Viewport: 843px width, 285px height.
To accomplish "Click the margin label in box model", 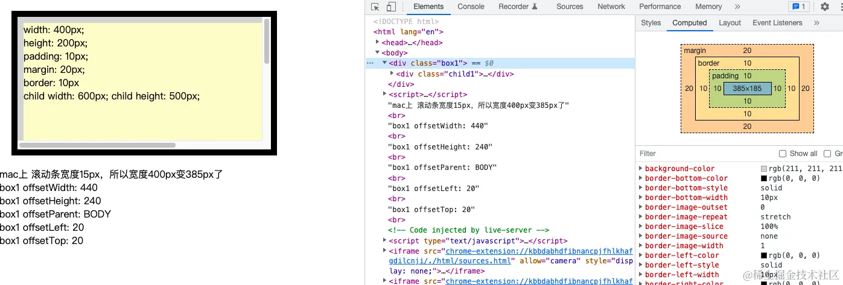I will pyautogui.click(x=695, y=51).
